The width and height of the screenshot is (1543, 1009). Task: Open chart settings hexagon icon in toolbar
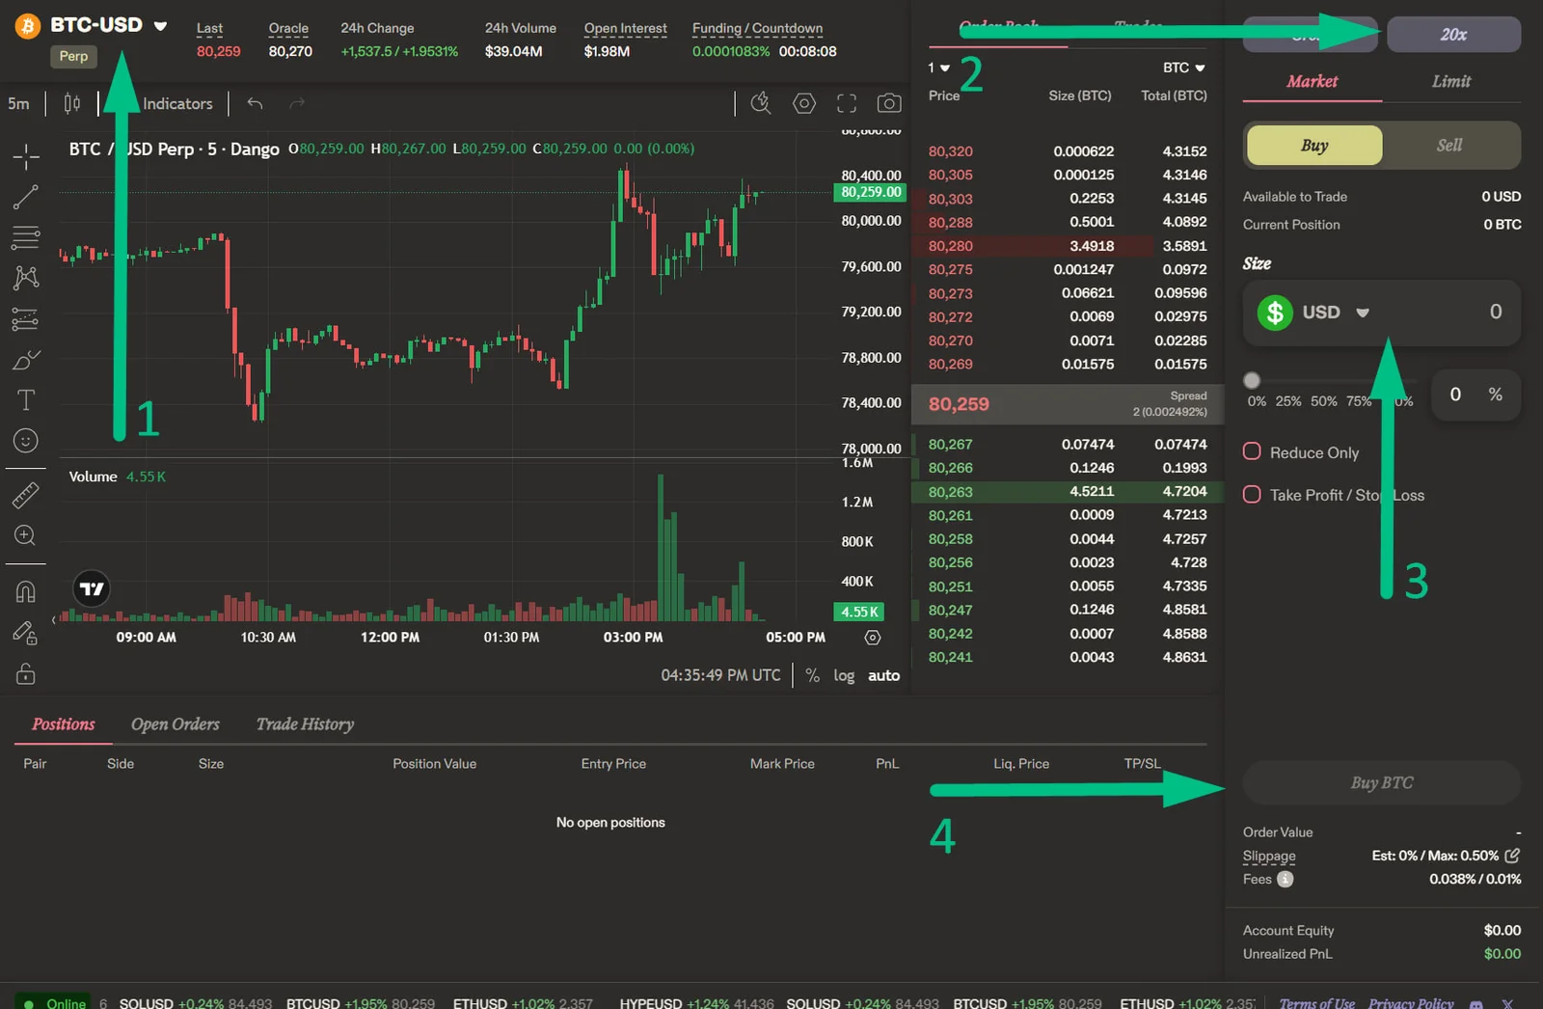(x=804, y=103)
